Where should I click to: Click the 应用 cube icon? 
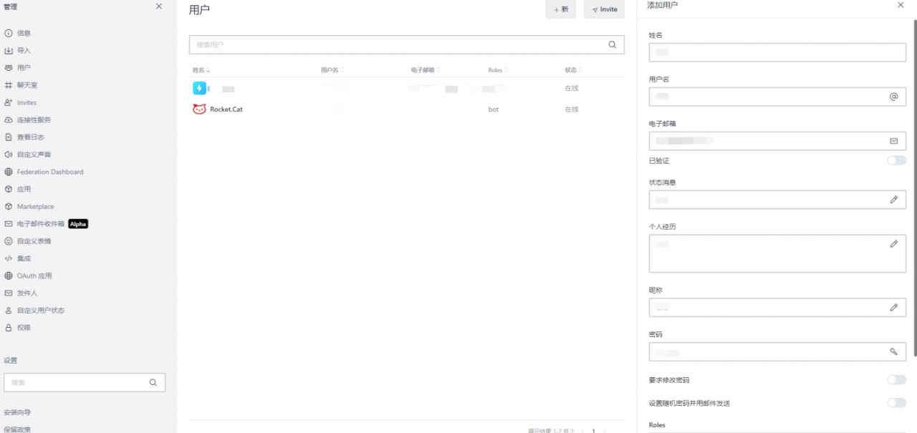pos(9,189)
